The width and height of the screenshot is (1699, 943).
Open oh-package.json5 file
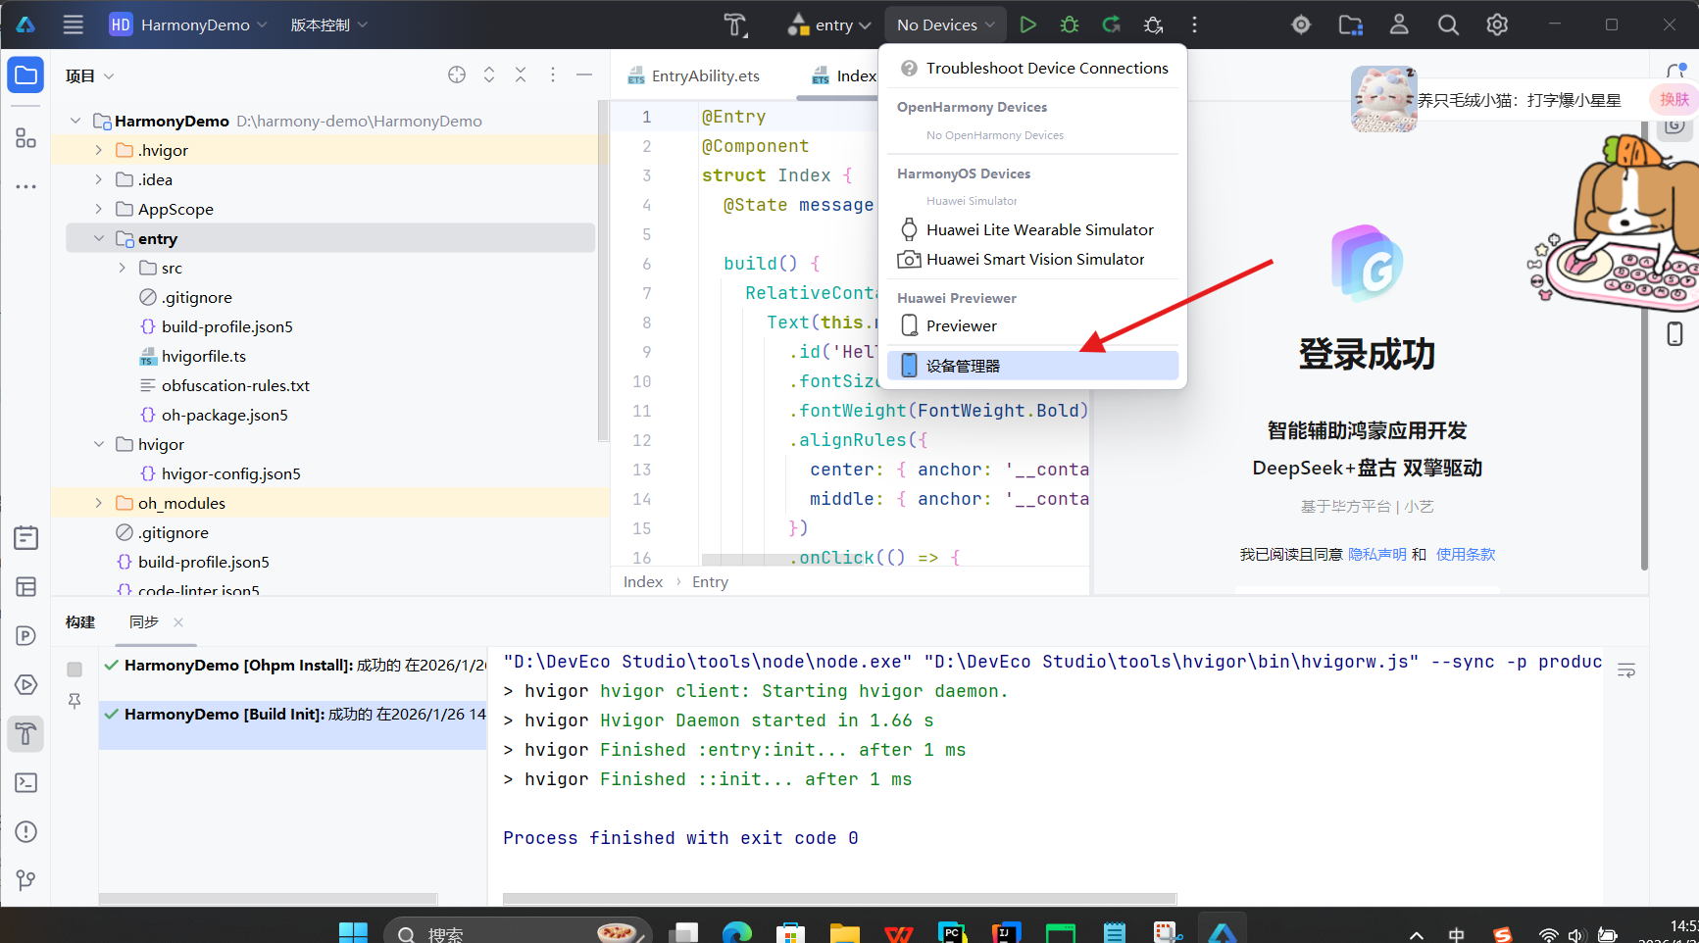(225, 415)
